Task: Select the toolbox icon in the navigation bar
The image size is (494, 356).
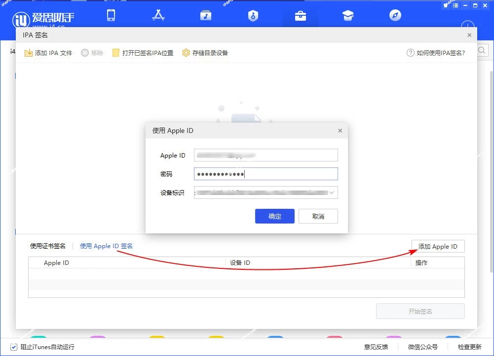Action: pyautogui.click(x=301, y=15)
